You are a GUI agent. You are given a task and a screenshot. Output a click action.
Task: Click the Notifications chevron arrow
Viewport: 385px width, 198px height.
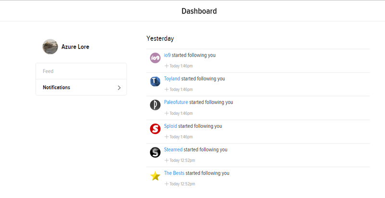pos(119,87)
